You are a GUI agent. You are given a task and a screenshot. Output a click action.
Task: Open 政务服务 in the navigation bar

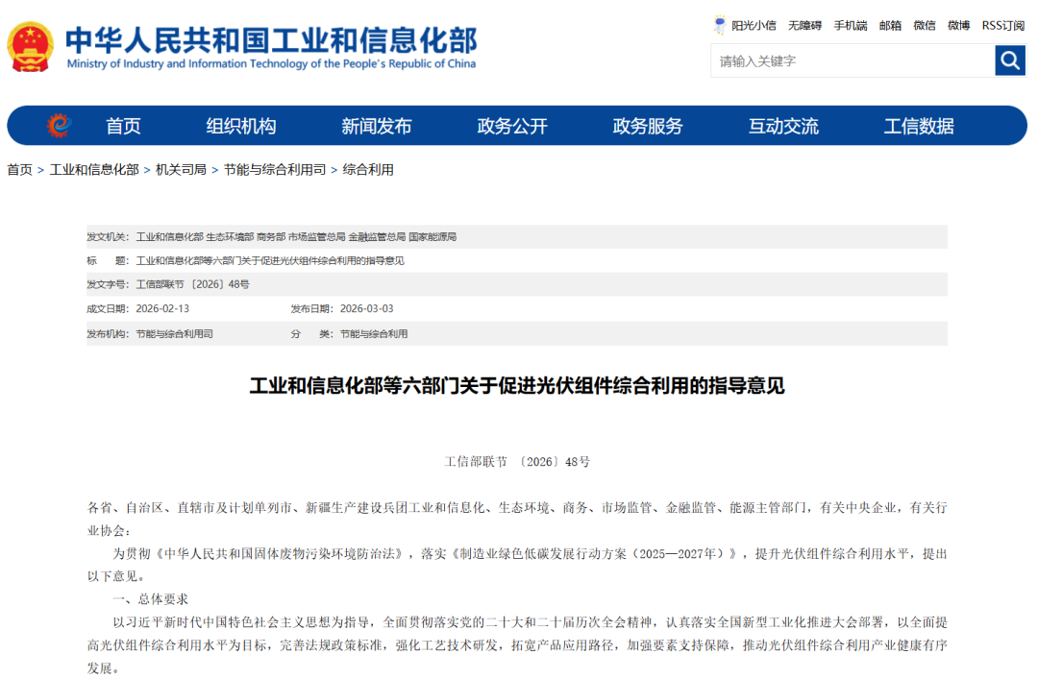pos(648,126)
